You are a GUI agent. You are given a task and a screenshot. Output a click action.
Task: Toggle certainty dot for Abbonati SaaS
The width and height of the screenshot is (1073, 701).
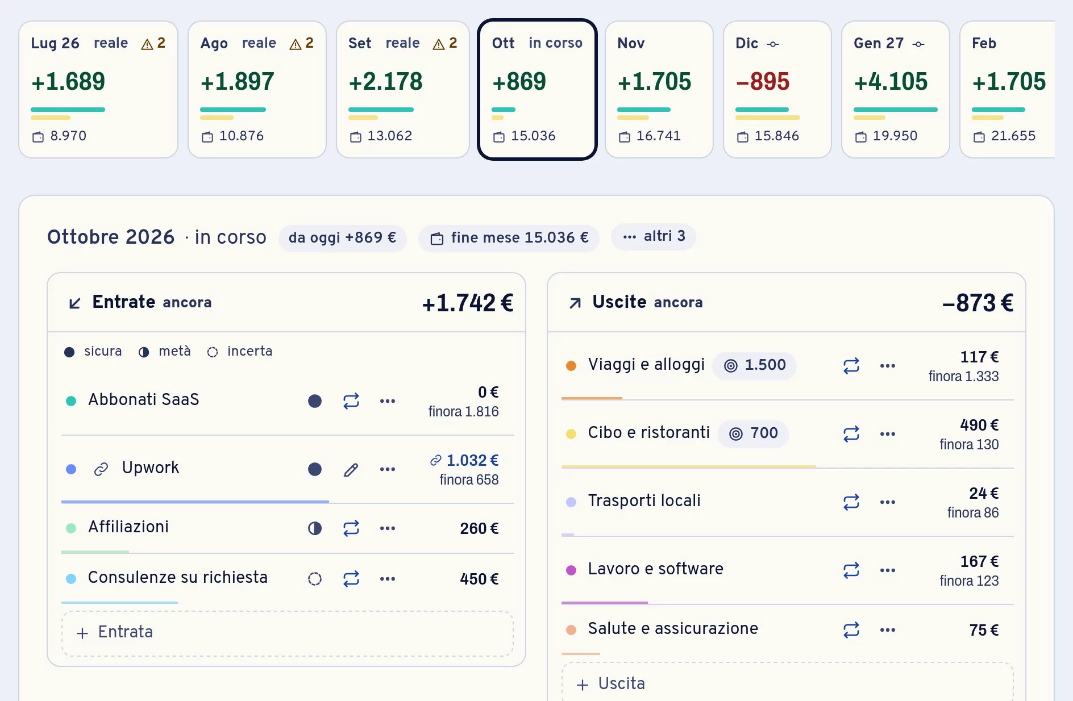[x=315, y=401]
